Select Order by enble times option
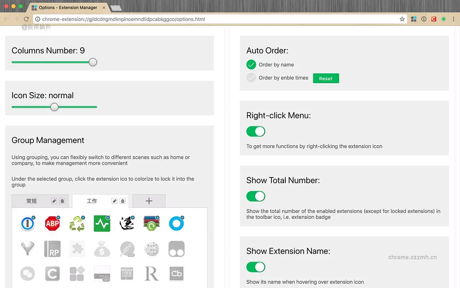460x288 pixels. click(x=251, y=78)
